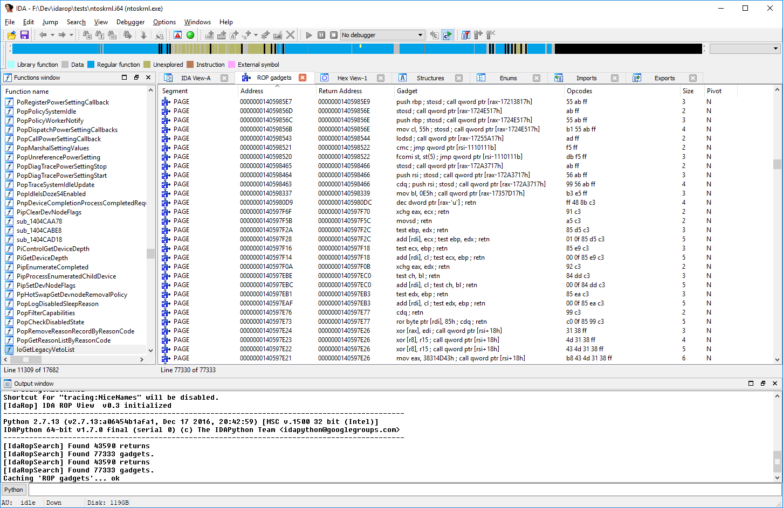Open the dropdown right of the navigation band
This screenshot has height=508, width=783.
coord(745,49)
